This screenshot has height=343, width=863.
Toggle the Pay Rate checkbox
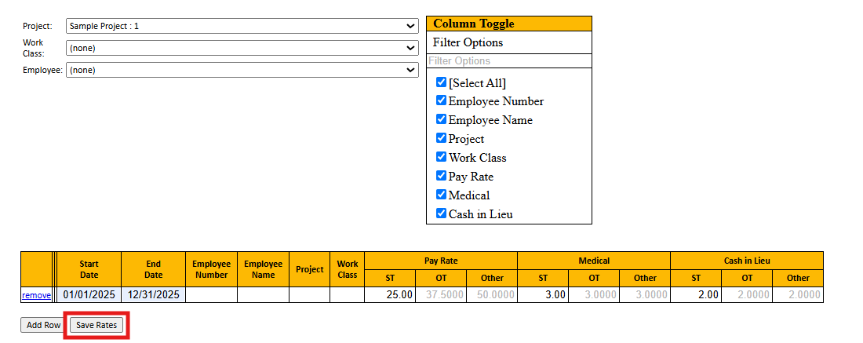click(441, 176)
